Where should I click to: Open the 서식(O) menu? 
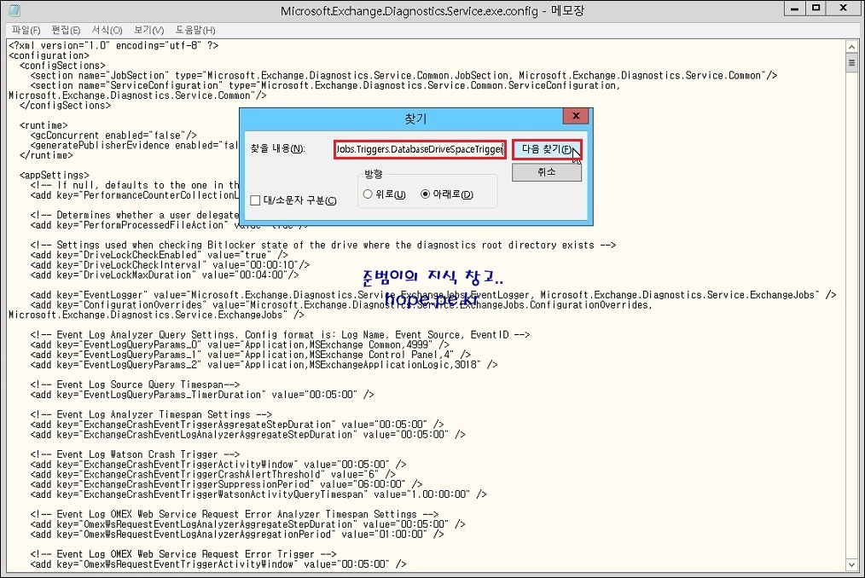pyautogui.click(x=107, y=30)
